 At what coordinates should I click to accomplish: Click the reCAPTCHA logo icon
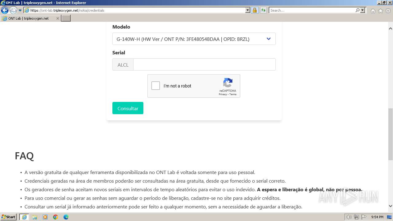pos(228,83)
